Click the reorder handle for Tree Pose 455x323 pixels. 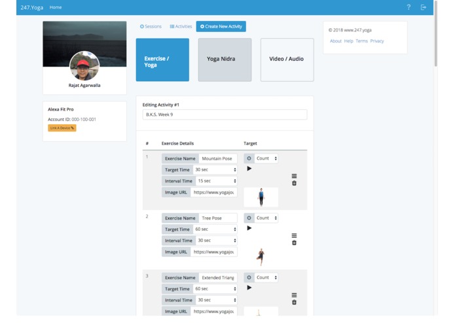294,235
